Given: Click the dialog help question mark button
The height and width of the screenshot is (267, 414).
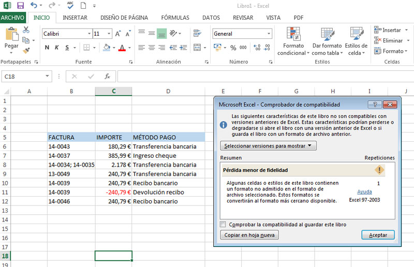Looking at the screenshot, I should (x=375, y=105).
